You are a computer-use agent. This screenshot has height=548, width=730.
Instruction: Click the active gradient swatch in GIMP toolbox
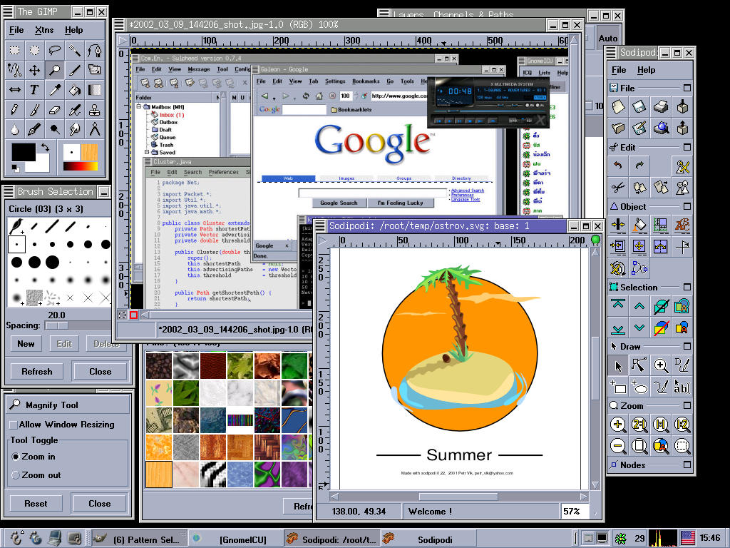80,166
